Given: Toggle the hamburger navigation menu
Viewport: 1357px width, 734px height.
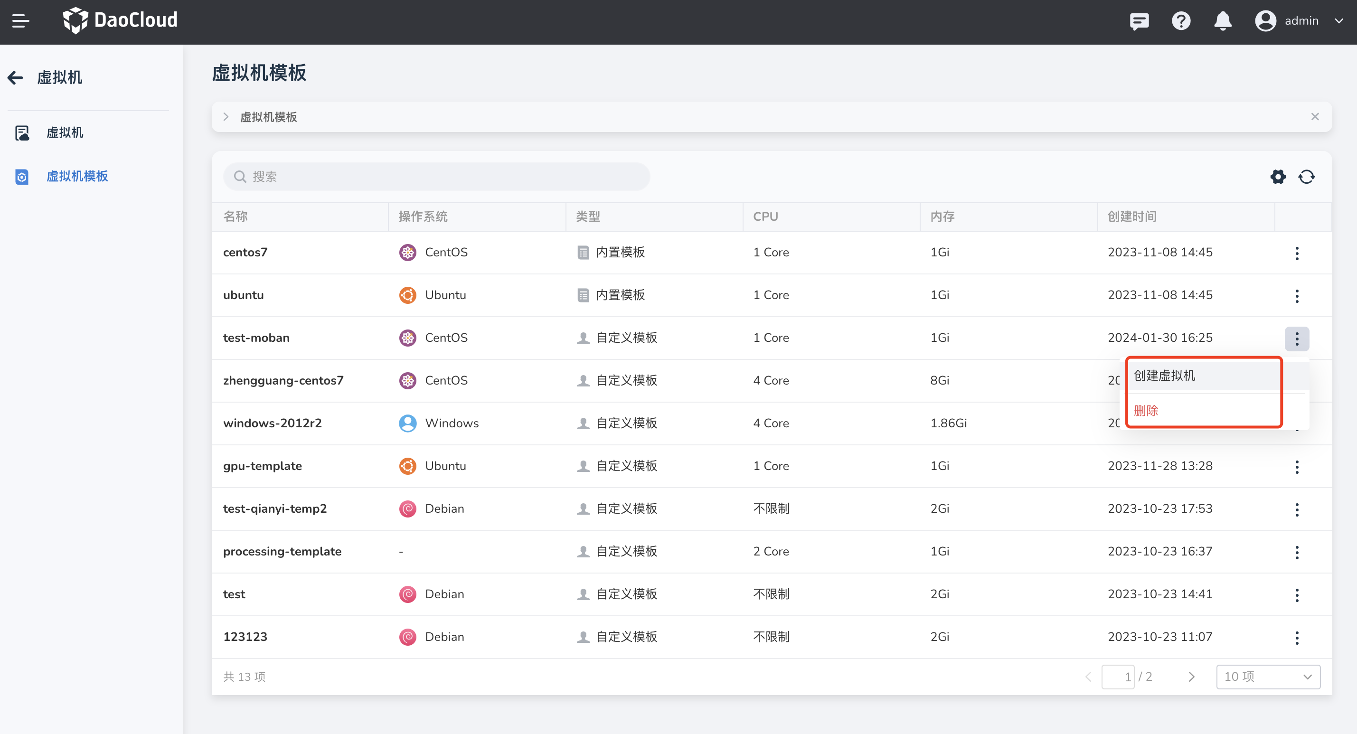Looking at the screenshot, I should click(x=20, y=21).
